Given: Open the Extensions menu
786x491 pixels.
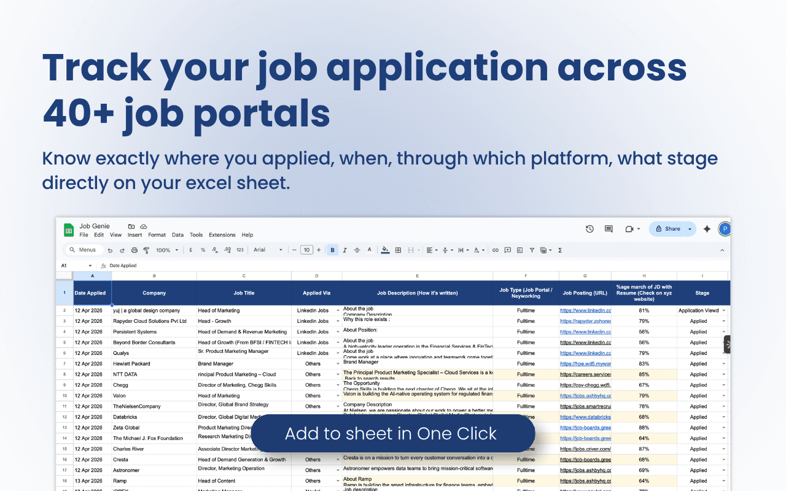Looking at the screenshot, I should click(x=222, y=234).
